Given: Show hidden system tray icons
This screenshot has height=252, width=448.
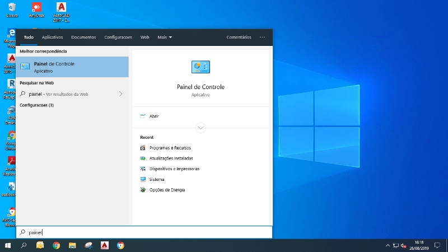Looking at the screenshot, I should click(x=388, y=245).
